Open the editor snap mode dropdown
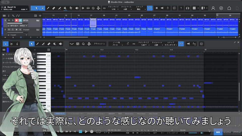 click(171, 45)
